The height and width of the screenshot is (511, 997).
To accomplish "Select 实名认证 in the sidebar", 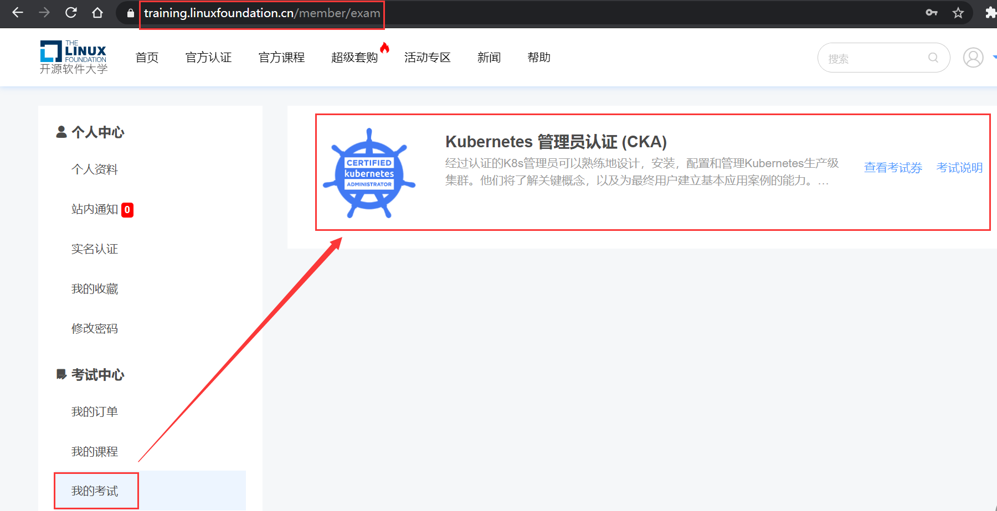I will pyautogui.click(x=95, y=249).
